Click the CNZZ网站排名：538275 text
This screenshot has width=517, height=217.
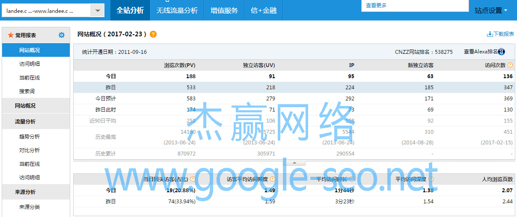coord(424,52)
